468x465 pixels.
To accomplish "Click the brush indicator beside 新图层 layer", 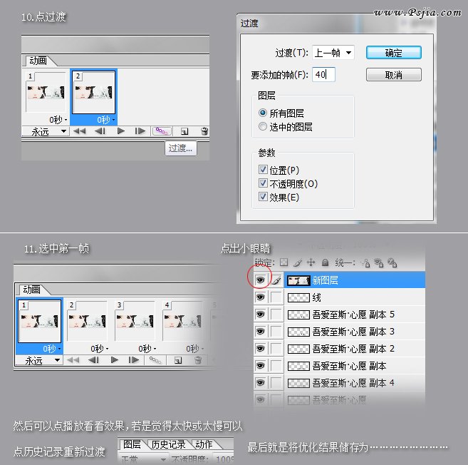I will pos(276,280).
